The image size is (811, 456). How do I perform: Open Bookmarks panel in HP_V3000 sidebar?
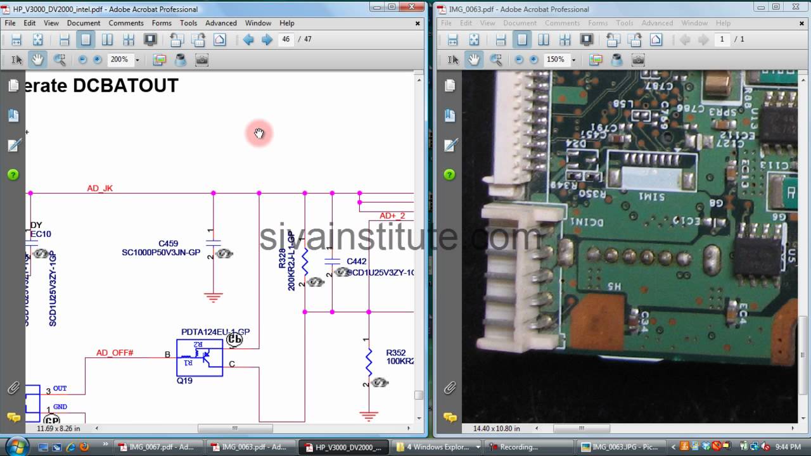[13, 115]
